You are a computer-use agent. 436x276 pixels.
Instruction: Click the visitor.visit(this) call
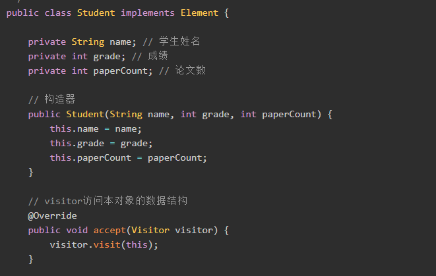(104, 244)
